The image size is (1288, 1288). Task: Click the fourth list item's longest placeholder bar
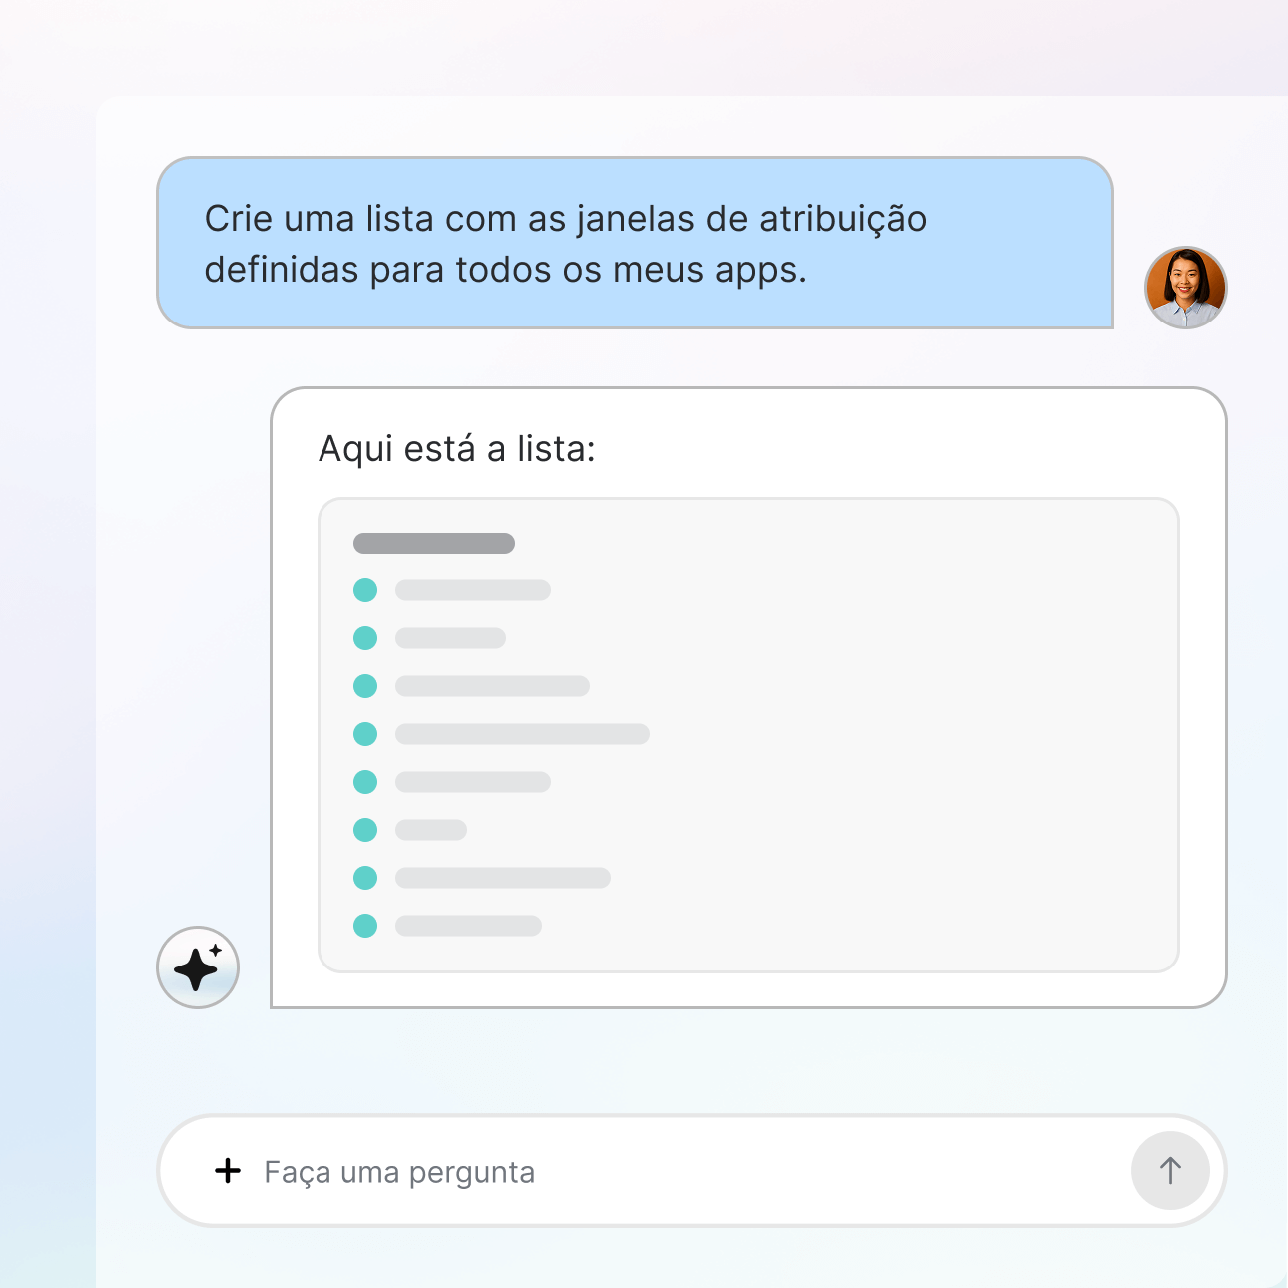click(522, 734)
